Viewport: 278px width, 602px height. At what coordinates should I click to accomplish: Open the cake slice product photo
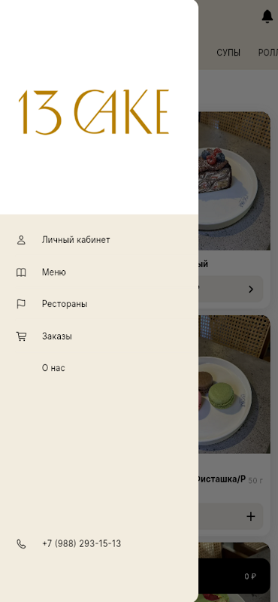pyautogui.click(x=234, y=181)
